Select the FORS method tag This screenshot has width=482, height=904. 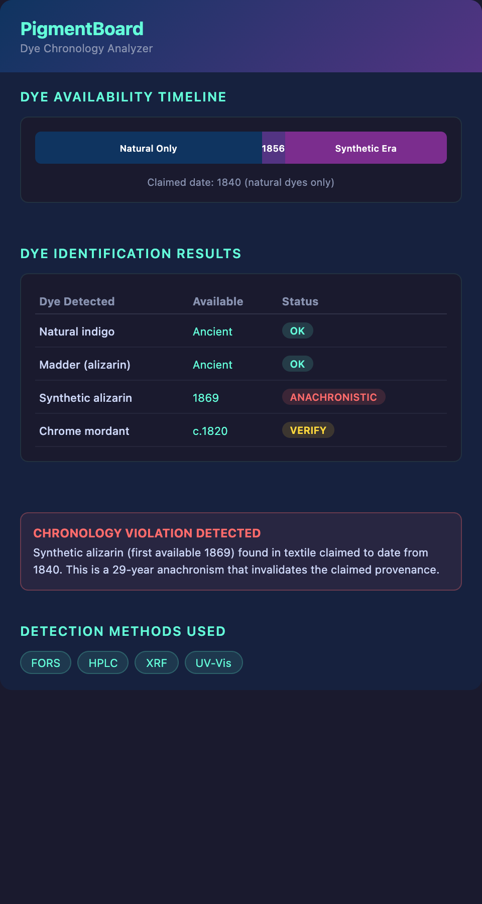pos(46,663)
